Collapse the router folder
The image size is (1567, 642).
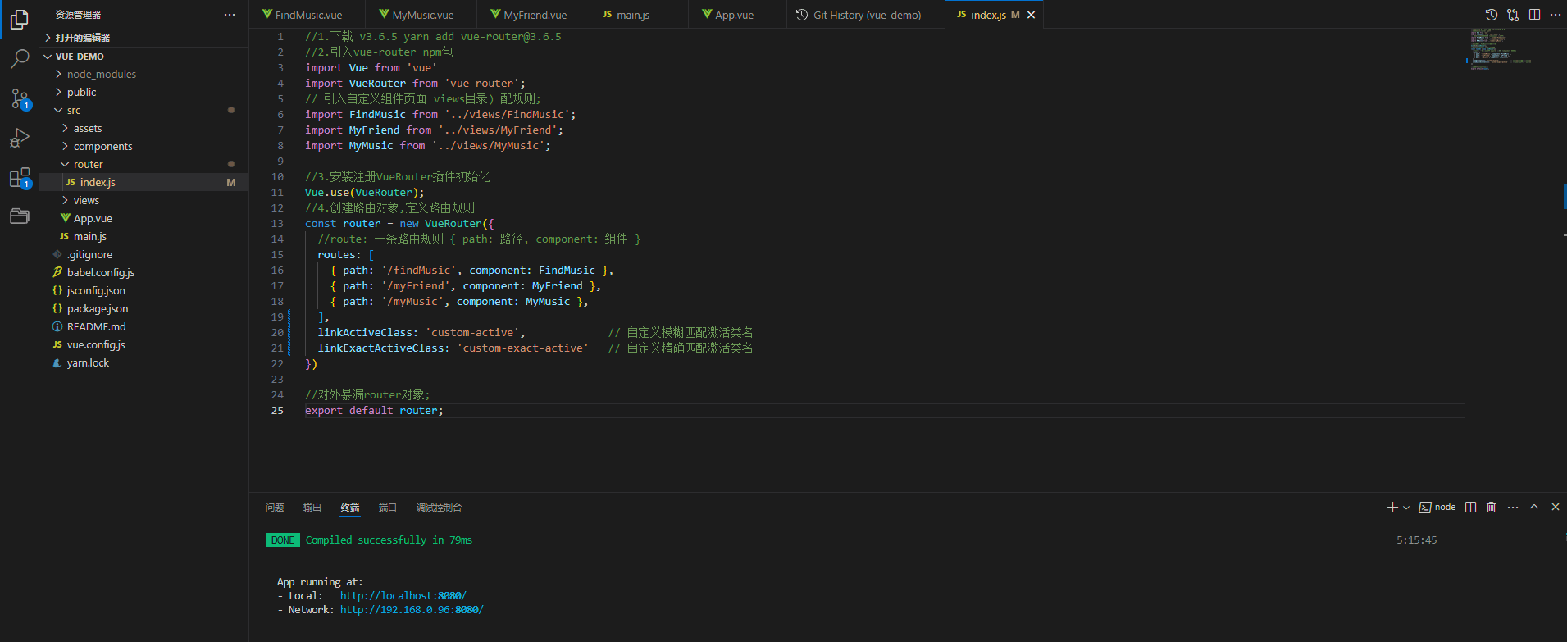pos(143,165)
